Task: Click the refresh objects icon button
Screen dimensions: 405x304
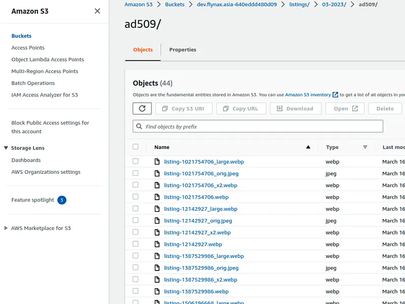Action: [142, 108]
